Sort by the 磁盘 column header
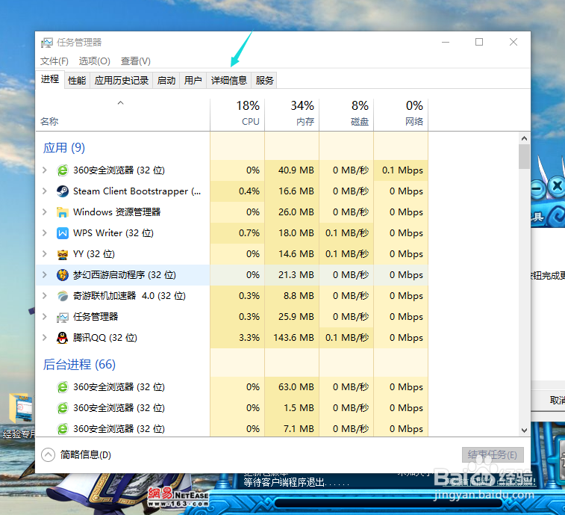 click(346, 114)
